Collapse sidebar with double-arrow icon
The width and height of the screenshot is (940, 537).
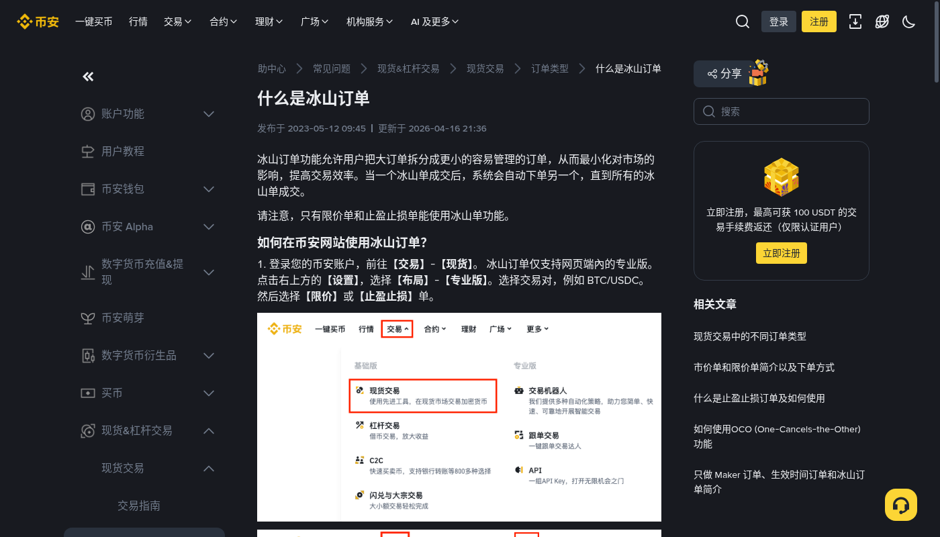pyautogui.click(x=88, y=77)
